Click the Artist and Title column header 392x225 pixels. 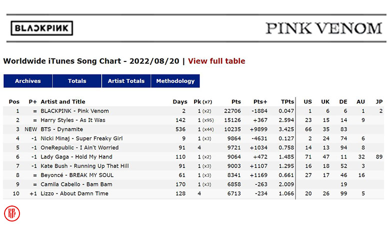pyautogui.click(x=63, y=102)
